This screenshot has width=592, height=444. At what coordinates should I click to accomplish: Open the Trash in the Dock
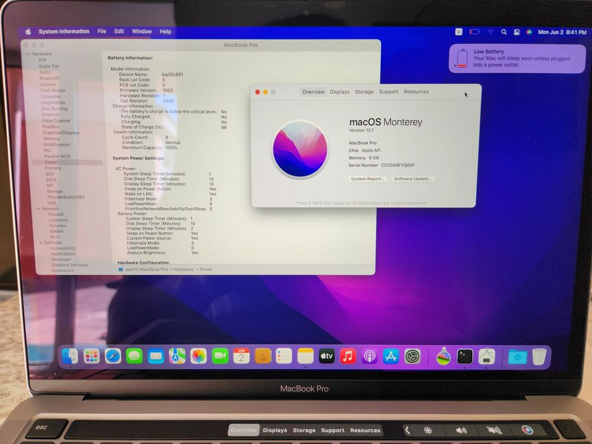[539, 356]
